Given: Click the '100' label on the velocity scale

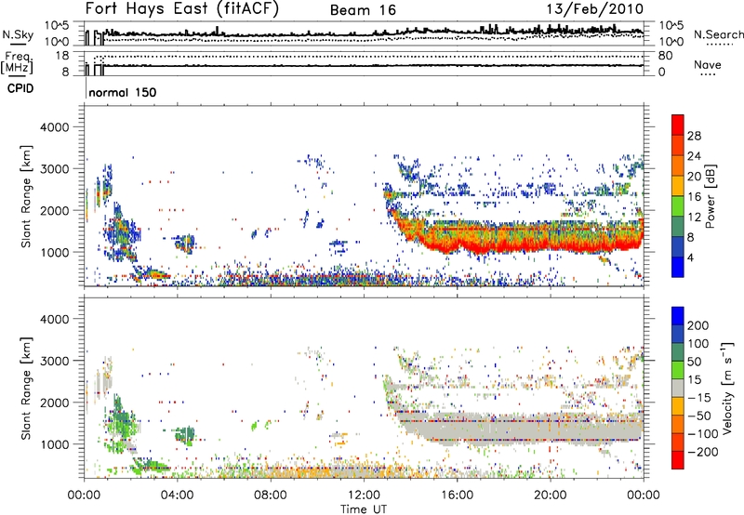Looking at the screenshot, I should [x=697, y=344].
